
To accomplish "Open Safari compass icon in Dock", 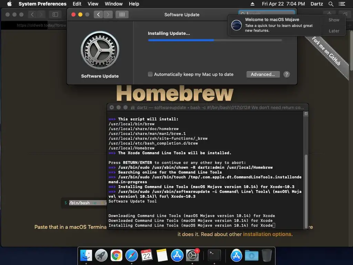I will (131, 255).
